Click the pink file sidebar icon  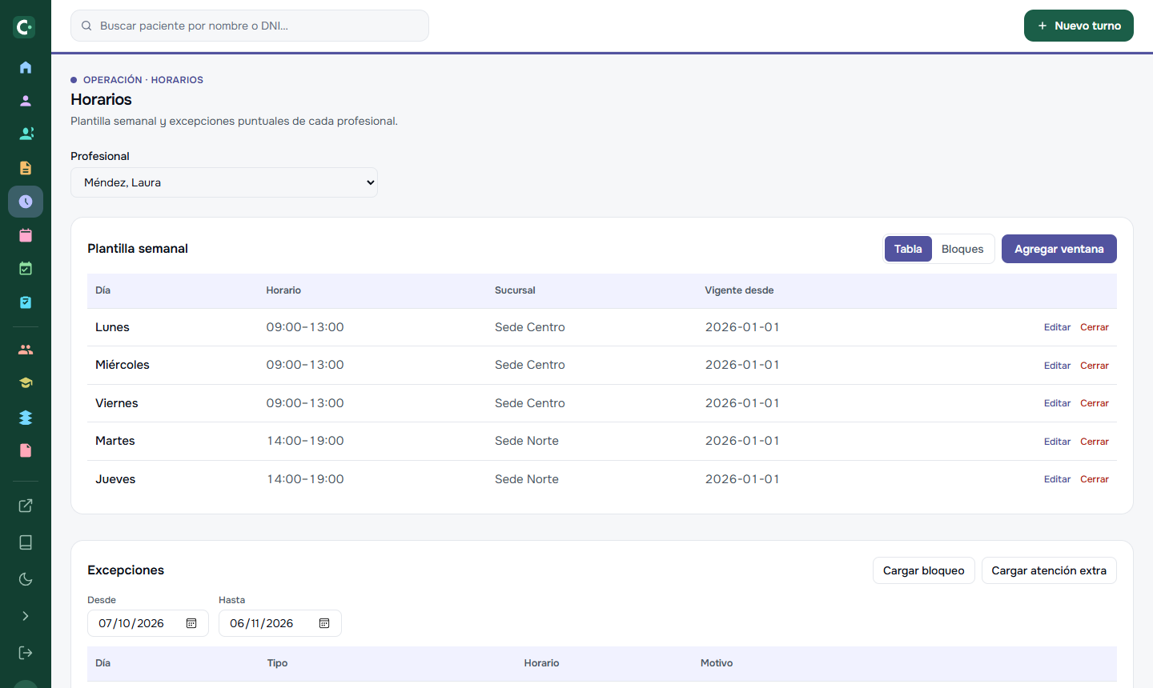pos(26,450)
